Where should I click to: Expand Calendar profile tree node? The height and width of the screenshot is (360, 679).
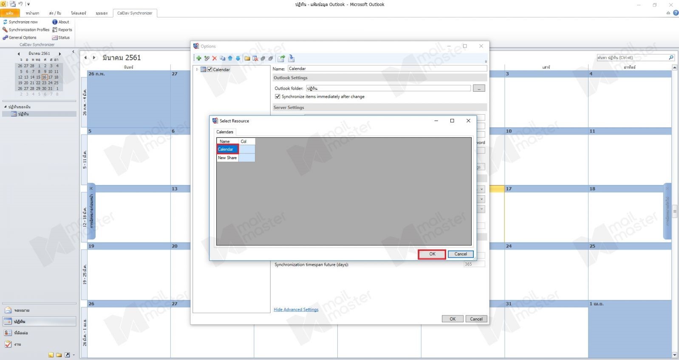point(197,69)
